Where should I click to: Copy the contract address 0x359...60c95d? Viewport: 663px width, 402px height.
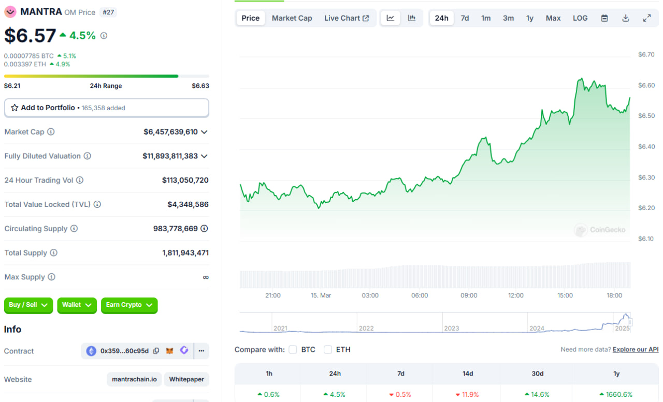coord(156,351)
